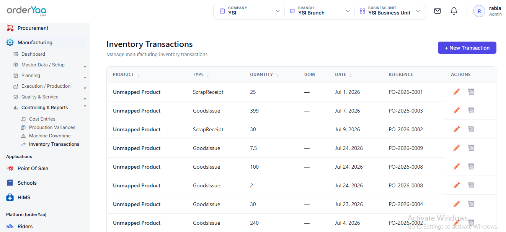Delete the PO-2026-0001 transaction via trash icon
This screenshot has width=506, height=232.
471,92
